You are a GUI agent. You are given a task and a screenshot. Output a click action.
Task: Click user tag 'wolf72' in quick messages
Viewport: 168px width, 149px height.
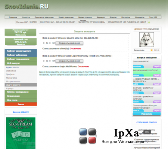(x=138, y=84)
